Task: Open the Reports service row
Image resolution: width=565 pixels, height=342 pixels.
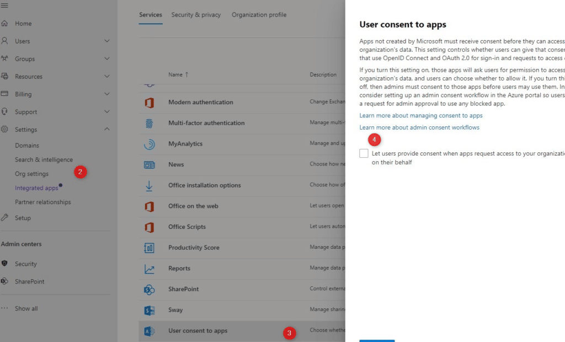Action: pyautogui.click(x=242, y=269)
